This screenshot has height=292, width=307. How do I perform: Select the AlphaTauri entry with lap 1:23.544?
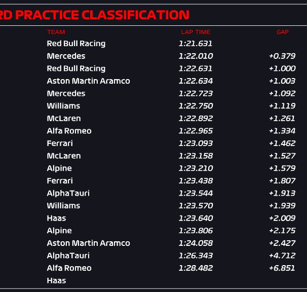(68, 193)
